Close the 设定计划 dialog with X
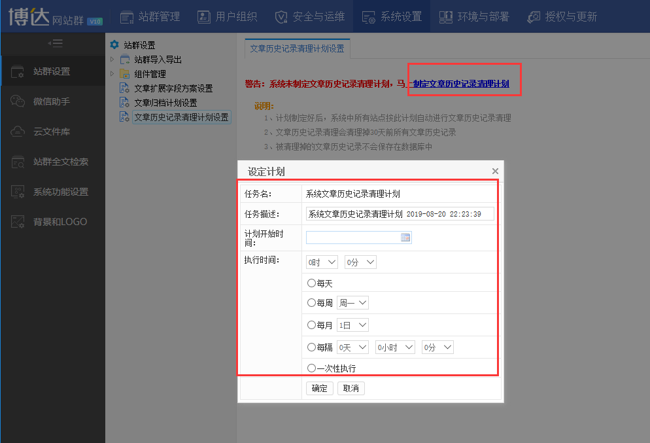The width and height of the screenshot is (650, 443). (x=495, y=171)
